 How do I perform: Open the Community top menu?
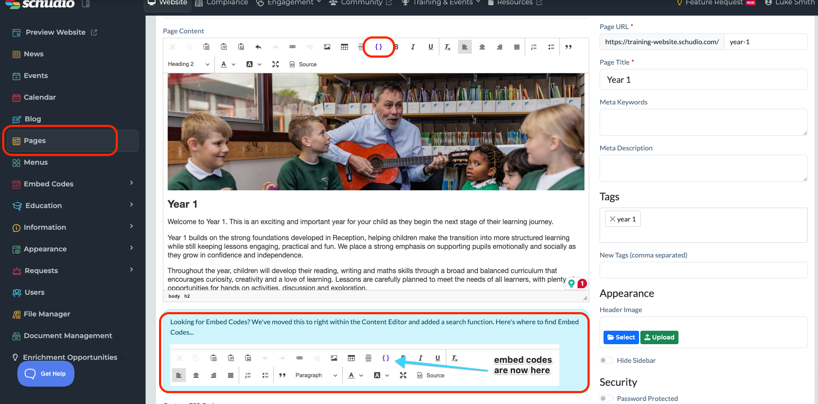point(360,3)
